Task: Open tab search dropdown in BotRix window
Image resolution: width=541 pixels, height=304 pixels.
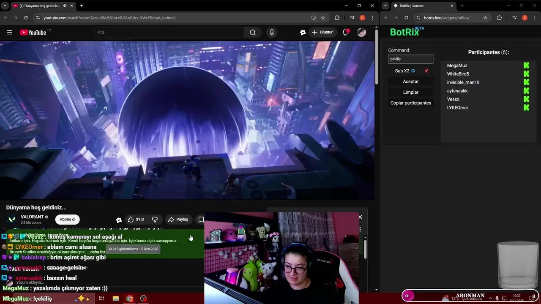Action: click(385, 6)
